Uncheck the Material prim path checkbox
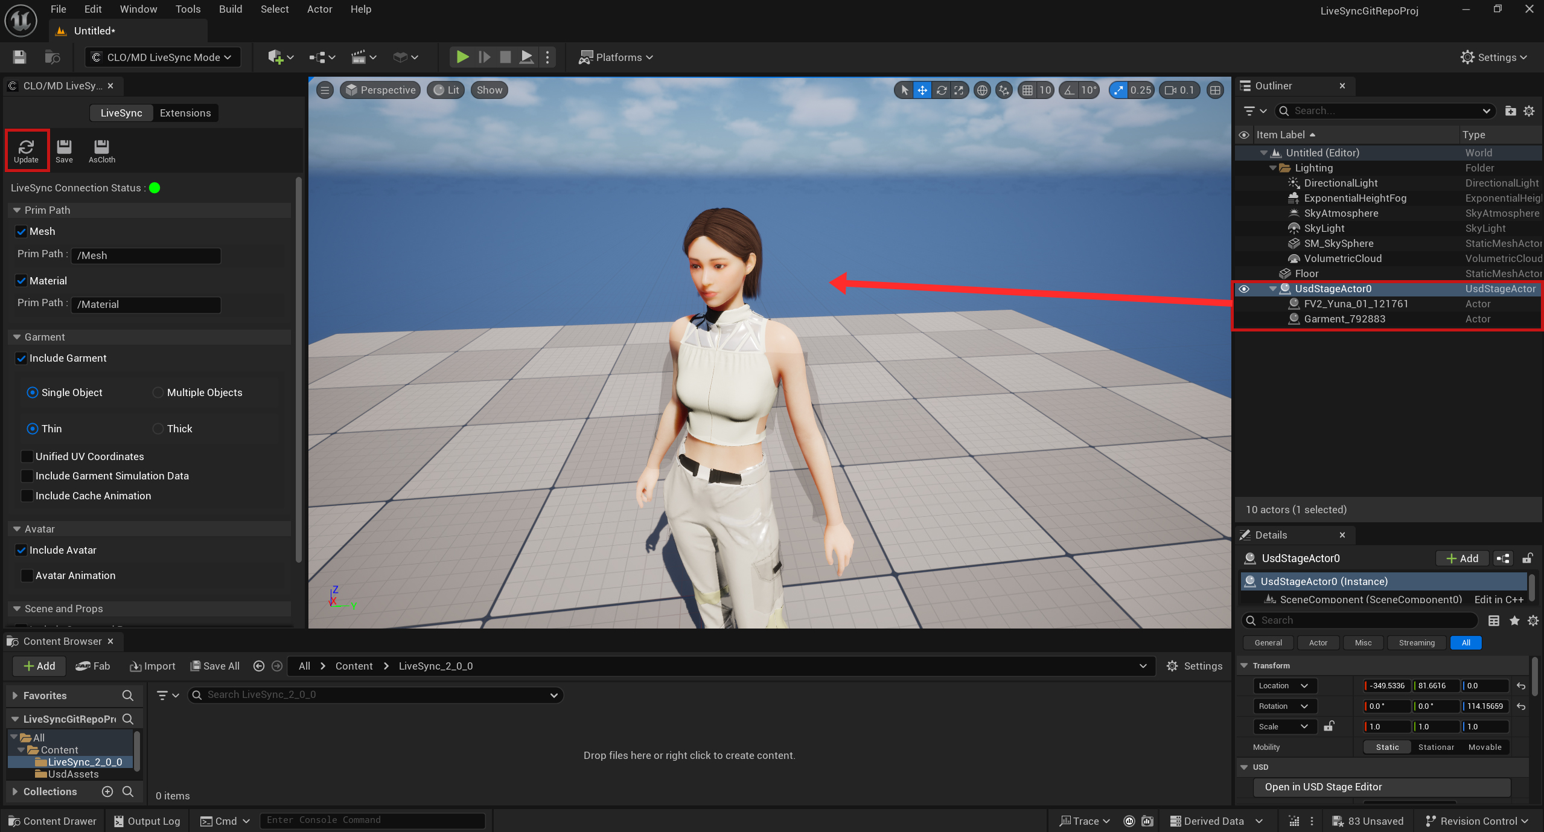This screenshot has height=832, width=1544. [21, 281]
